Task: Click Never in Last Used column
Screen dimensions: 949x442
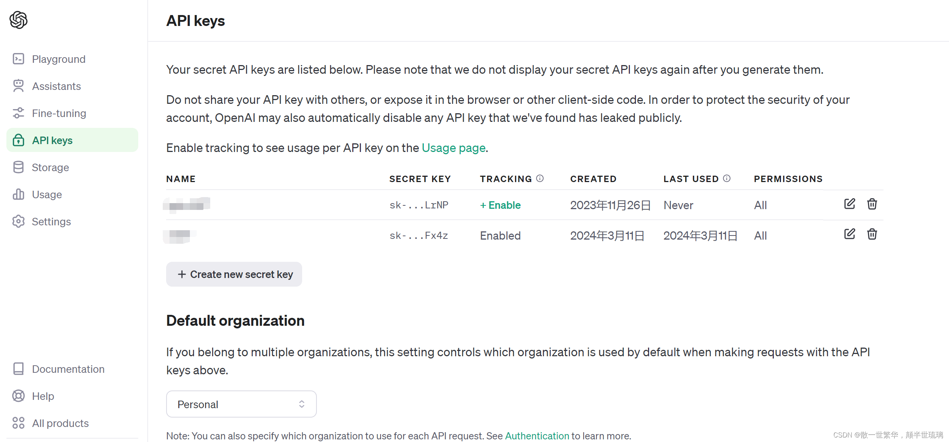Action: click(x=678, y=205)
